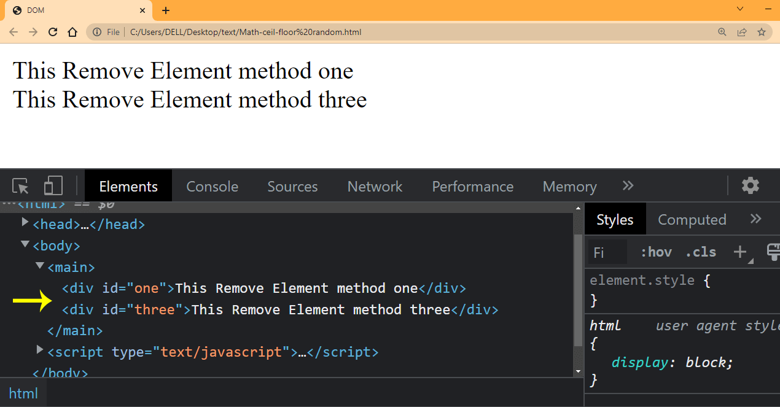780x407 pixels.
Task: Expand the head element node
Action: click(25, 223)
